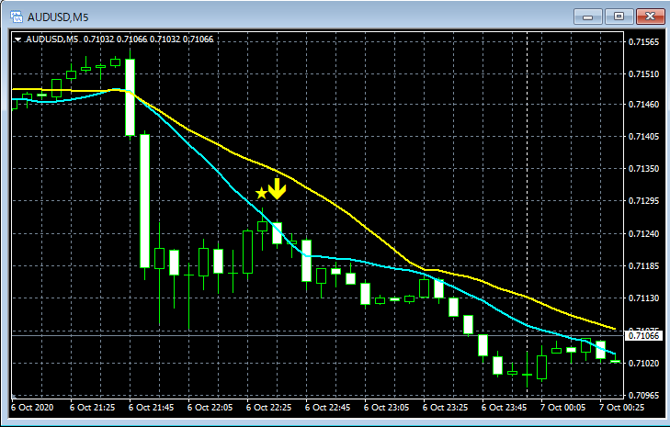Viewport: 670px width, 427px height.
Task: Click the 0.71510 price scale label
Action: coord(644,74)
